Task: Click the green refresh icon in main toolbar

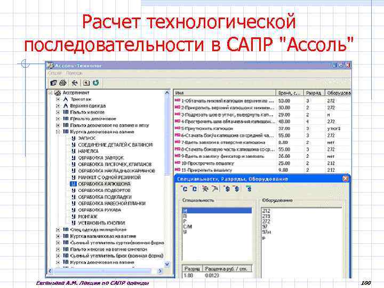Action: [96, 83]
